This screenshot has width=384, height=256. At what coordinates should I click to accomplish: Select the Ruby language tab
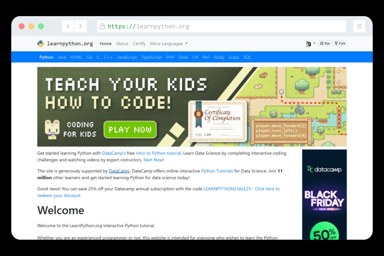point(219,57)
